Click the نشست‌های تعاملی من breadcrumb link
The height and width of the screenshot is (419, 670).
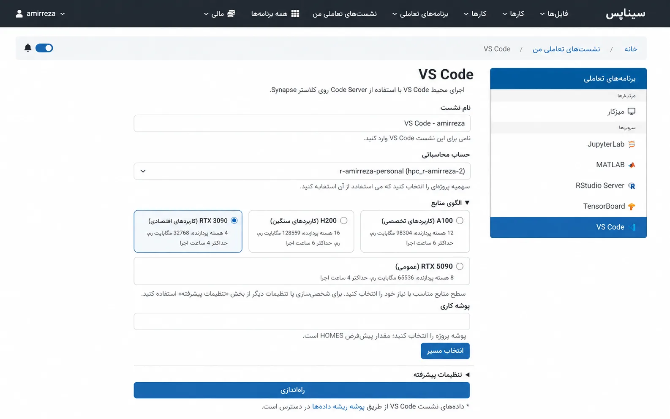(x=566, y=49)
